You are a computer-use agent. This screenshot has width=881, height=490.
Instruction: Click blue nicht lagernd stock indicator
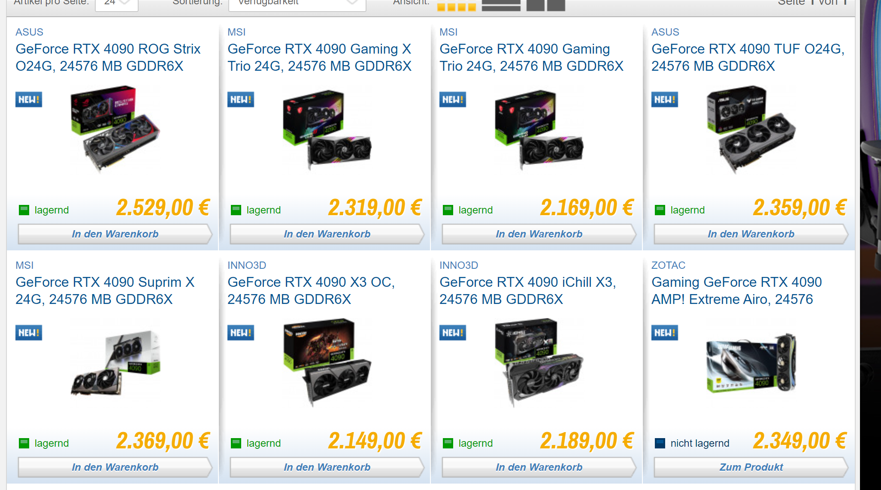click(660, 443)
